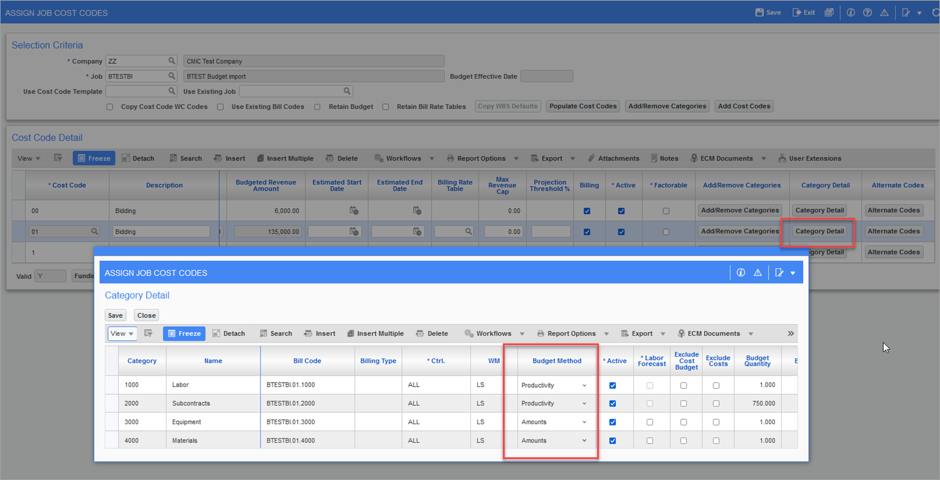Click cost code 01 lookup magnifier
940x480 pixels.
[x=95, y=231]
